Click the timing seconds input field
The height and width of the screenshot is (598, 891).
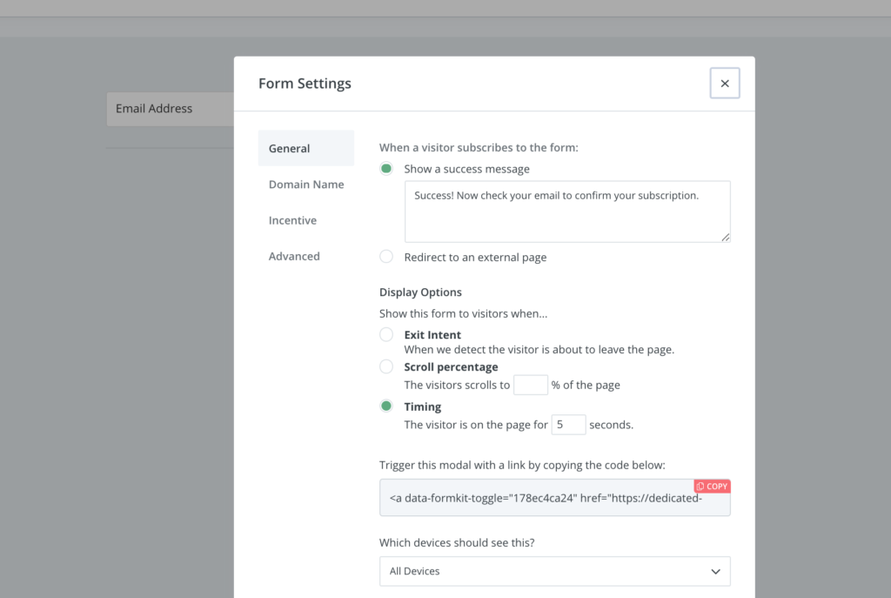point(568,425)
